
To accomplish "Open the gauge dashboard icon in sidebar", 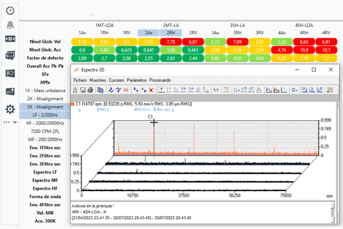I will point(10,10).
